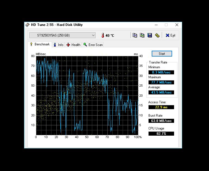Image resolution: width=209 pixels, height=171 pixels.
Task: Click the Burst Rate label
Action: pyautogui.click(x=155, y=116)
